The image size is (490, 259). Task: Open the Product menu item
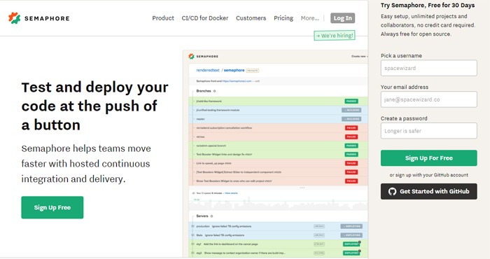click(163, 18)
